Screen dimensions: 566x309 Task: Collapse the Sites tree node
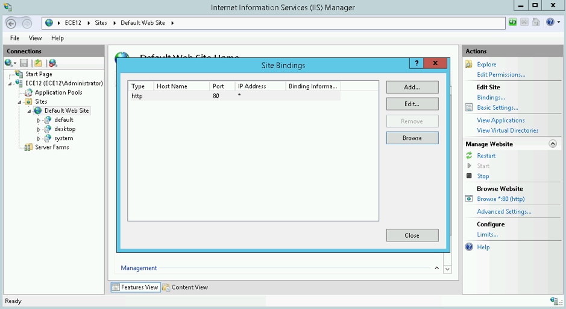(19, 102)
